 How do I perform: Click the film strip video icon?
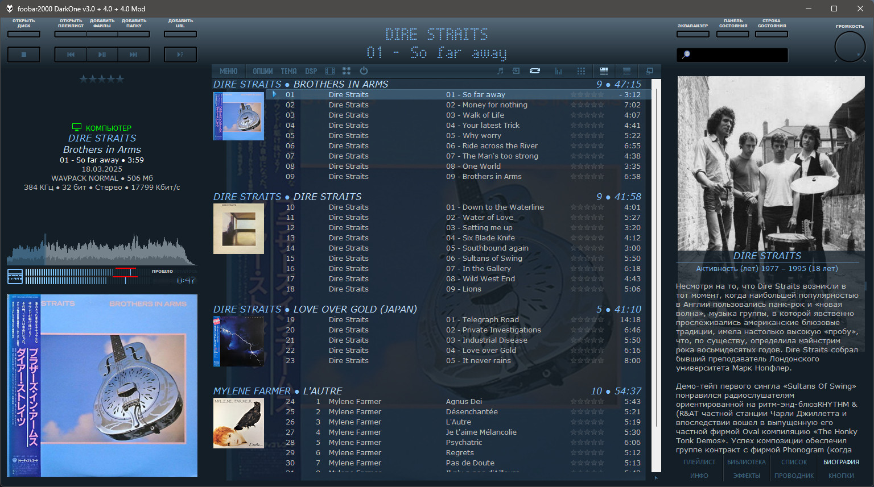tap(330, 71)
